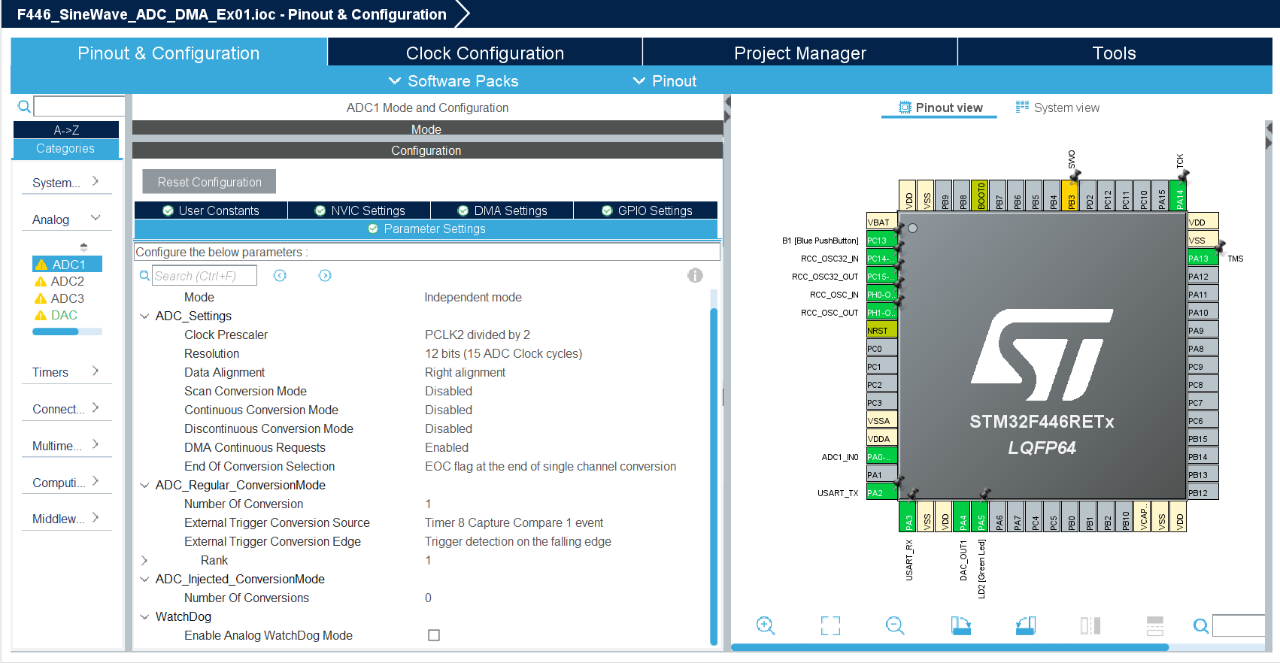Screen dimensions: 1280x663
Task: Select the PA4 DAC_OUT1 pin
Action: 963,516
